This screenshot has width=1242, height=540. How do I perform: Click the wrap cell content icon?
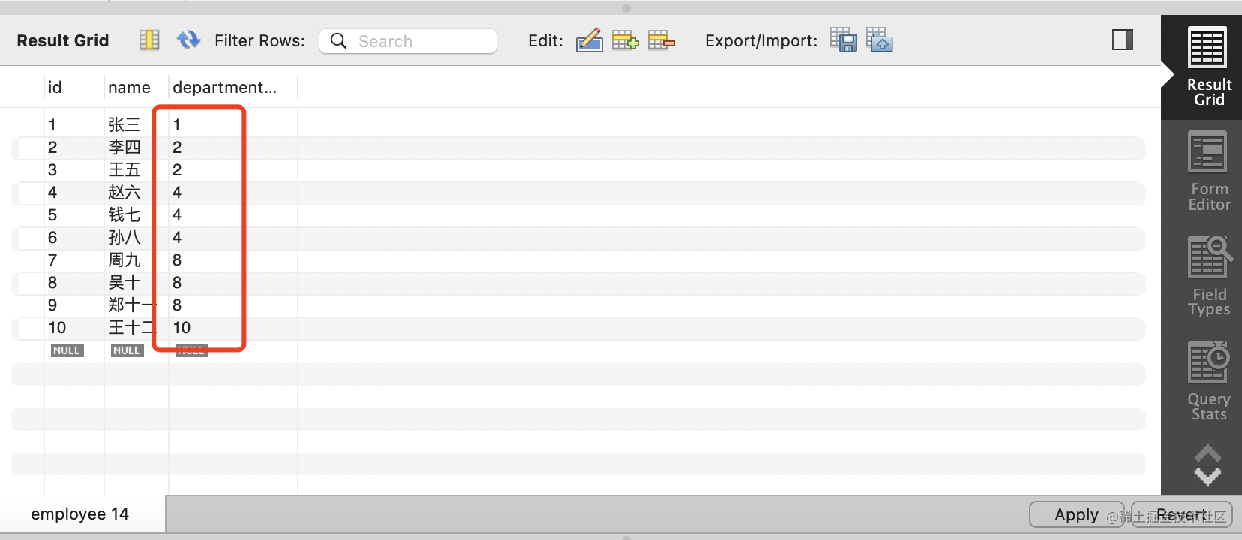pos(149,40)
